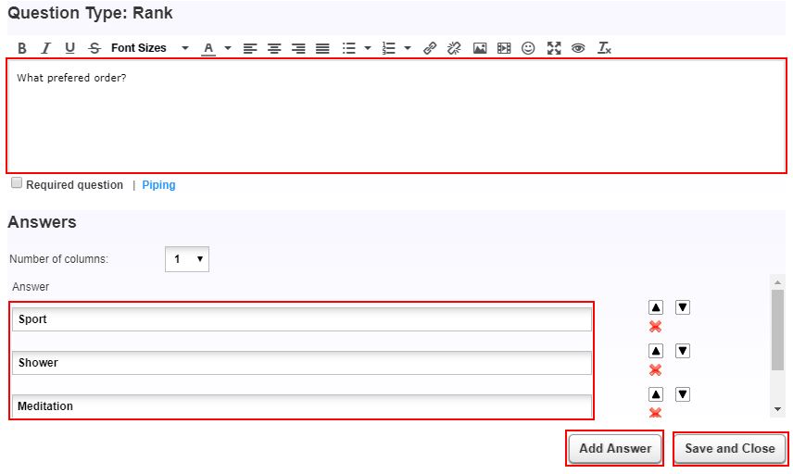Image resolution: width=793 pixels, height=474 pixels.
Task: Toggle bold formatting in the editor toolbar
Action: point(22,48)
